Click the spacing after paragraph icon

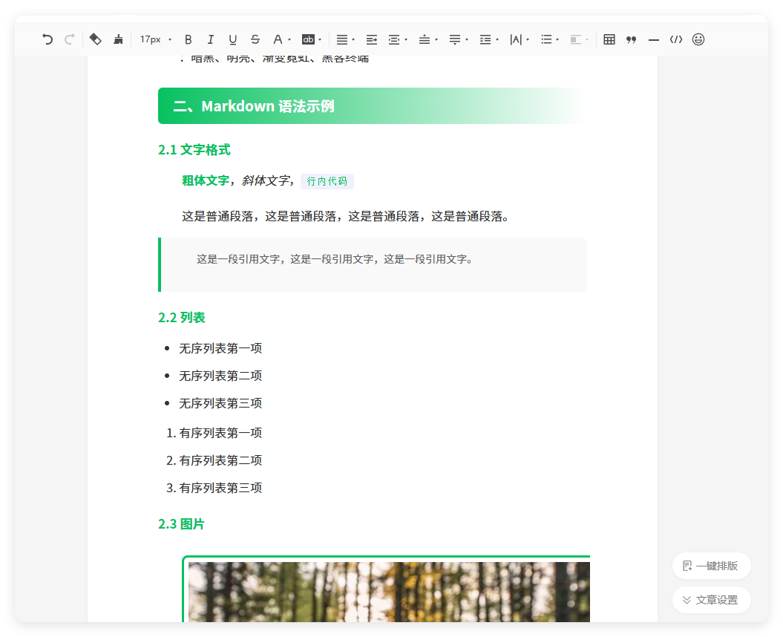455,39
